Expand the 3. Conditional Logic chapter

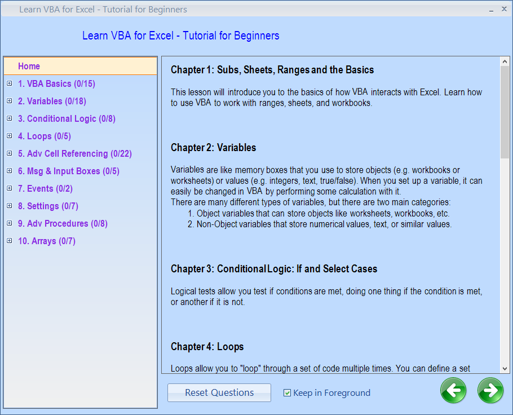pos(10,118)
